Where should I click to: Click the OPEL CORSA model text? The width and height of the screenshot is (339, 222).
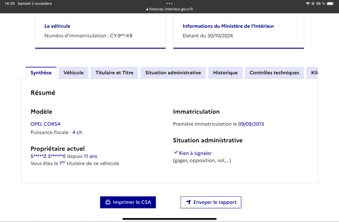(x=46, y=124)
